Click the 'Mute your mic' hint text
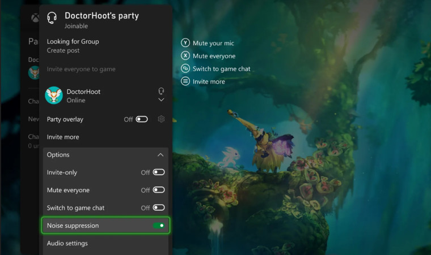Image resolution: width=431 pixels, height=255 pixels. pos(213,43)
